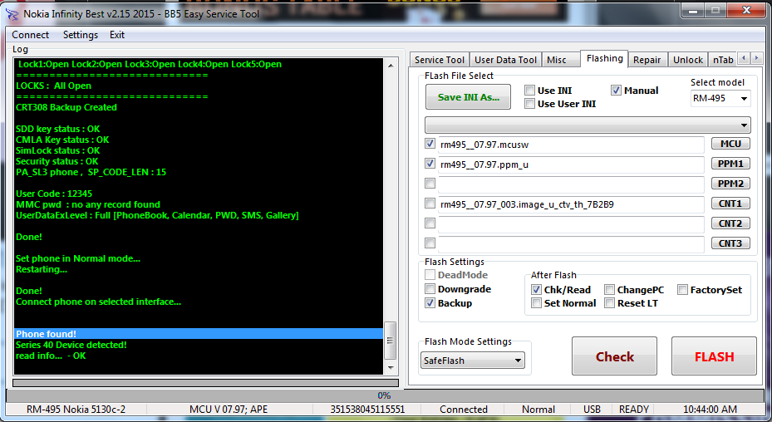Click the CNT1 browse button
The height and width of the screenshot is (422, 772).
[x=730, y=204]
